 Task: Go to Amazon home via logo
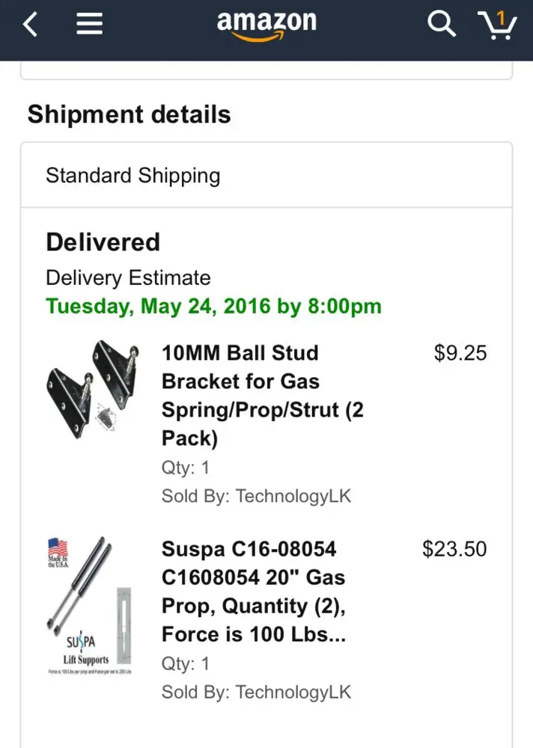click(266, 25)
